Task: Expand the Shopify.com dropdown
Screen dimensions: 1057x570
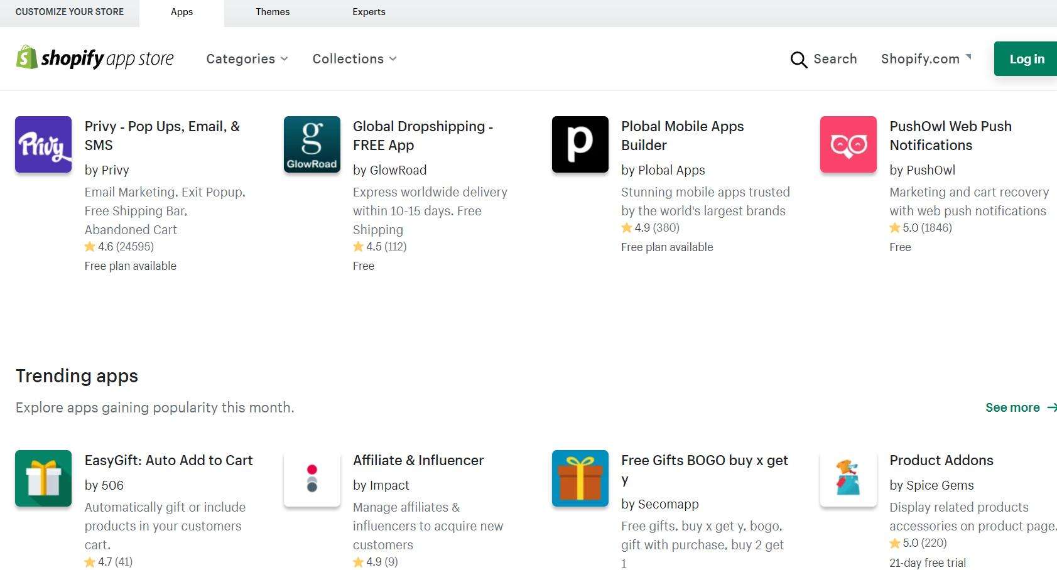Action: (x=926, y=59)
